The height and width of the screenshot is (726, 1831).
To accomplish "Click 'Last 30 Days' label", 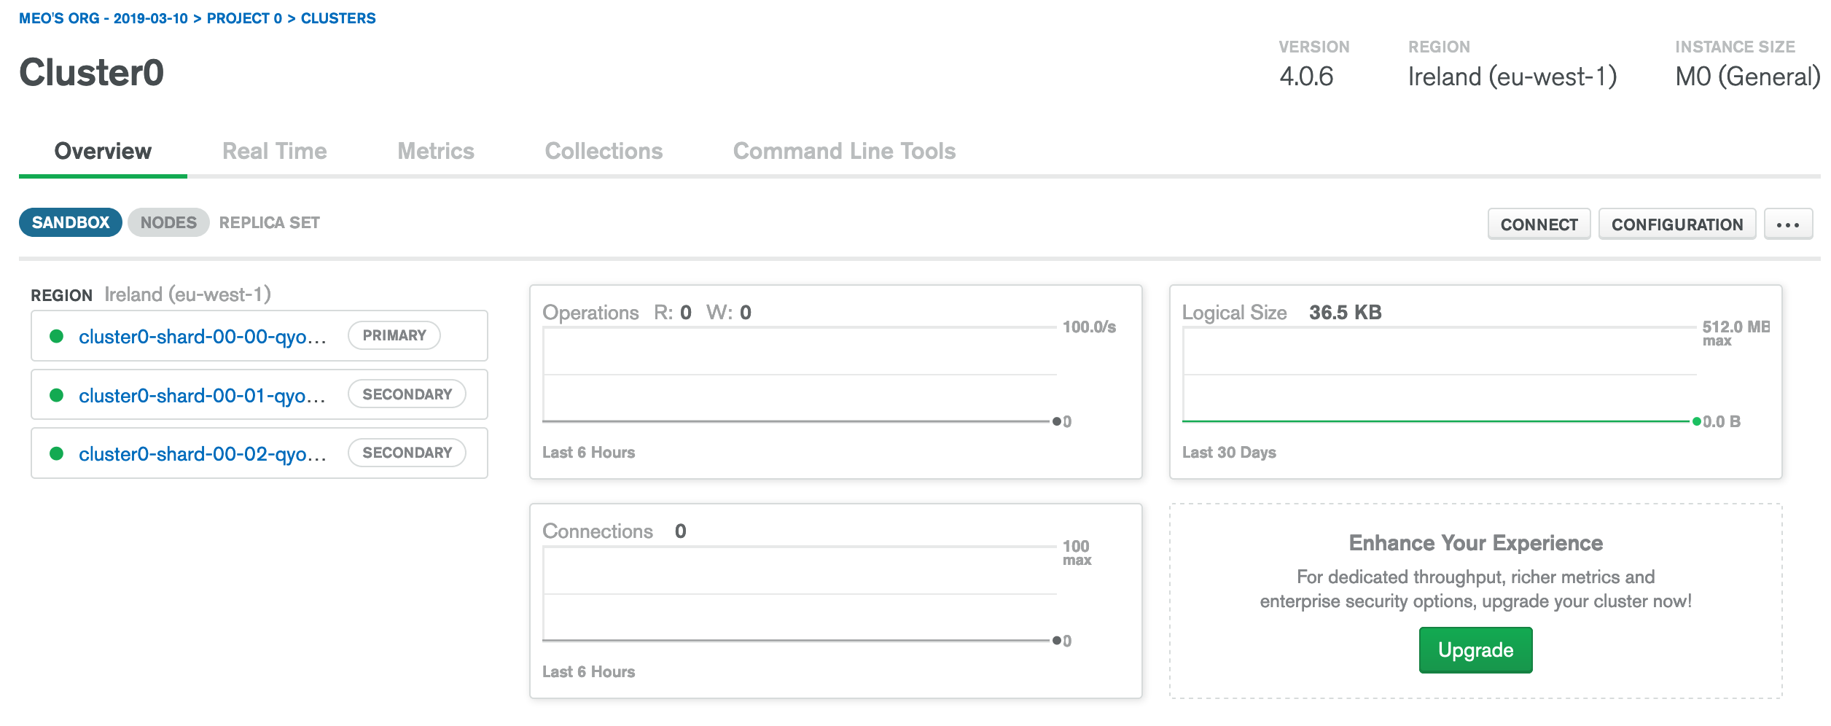I will [x=1229, y=453].
